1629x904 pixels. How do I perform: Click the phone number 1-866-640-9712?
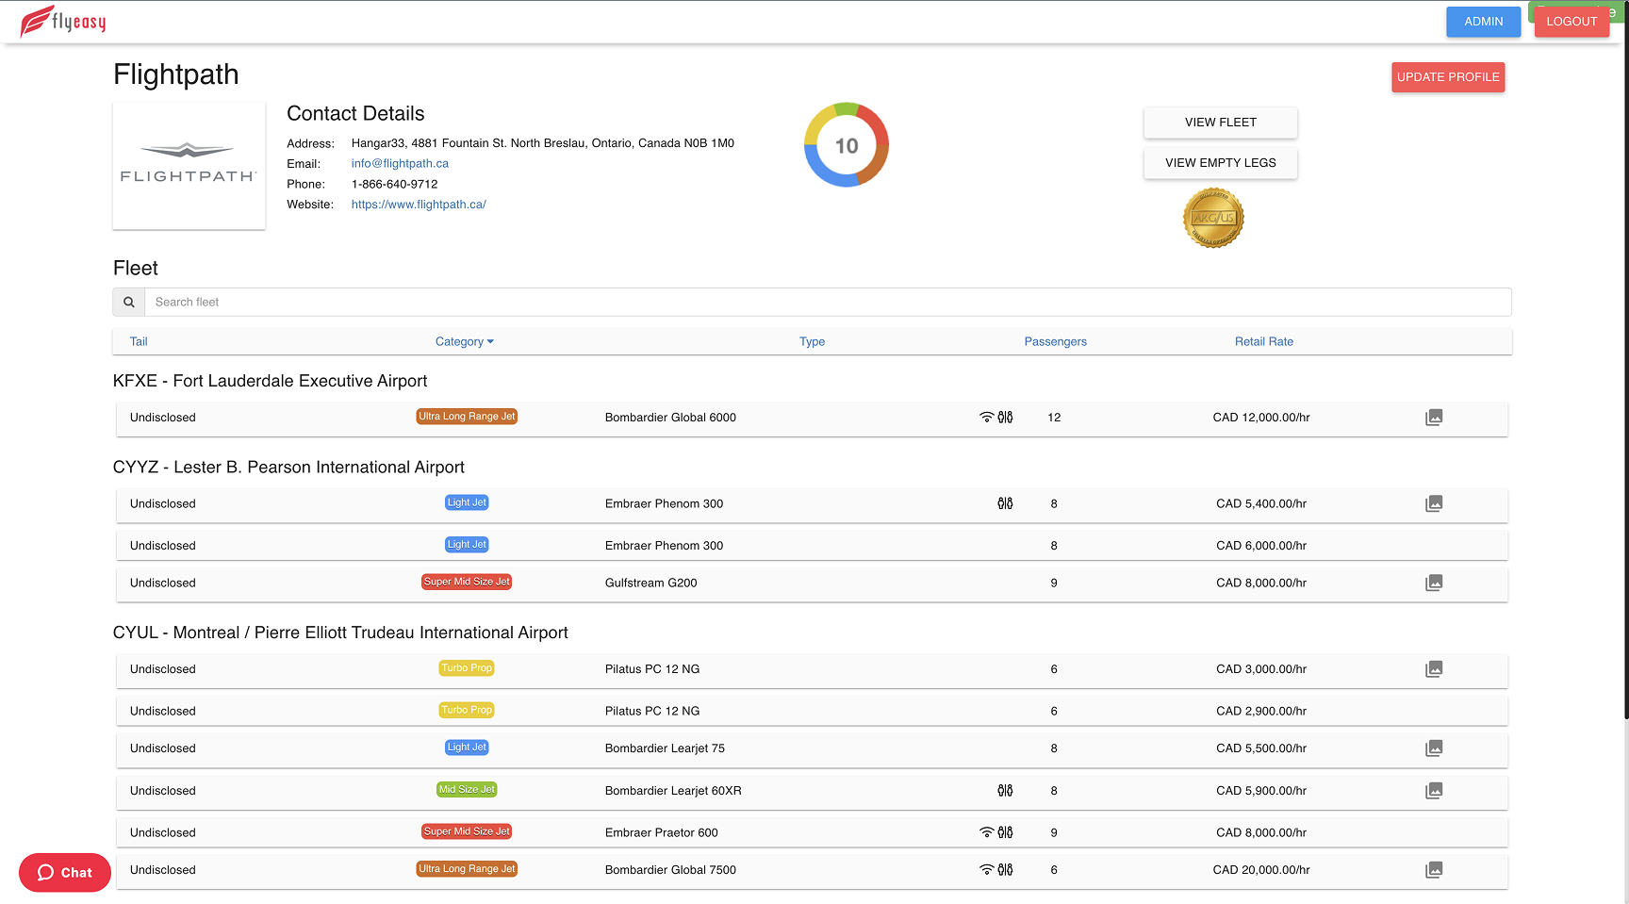click(394, 185)
